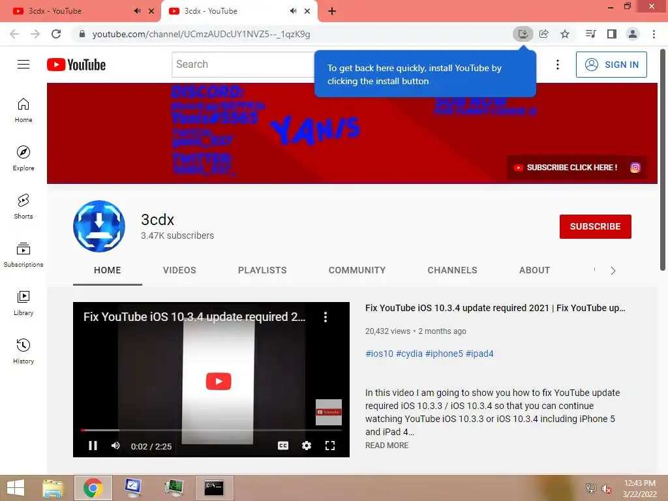
Task: Open Library in the sidebar
Action: point(23,303)
